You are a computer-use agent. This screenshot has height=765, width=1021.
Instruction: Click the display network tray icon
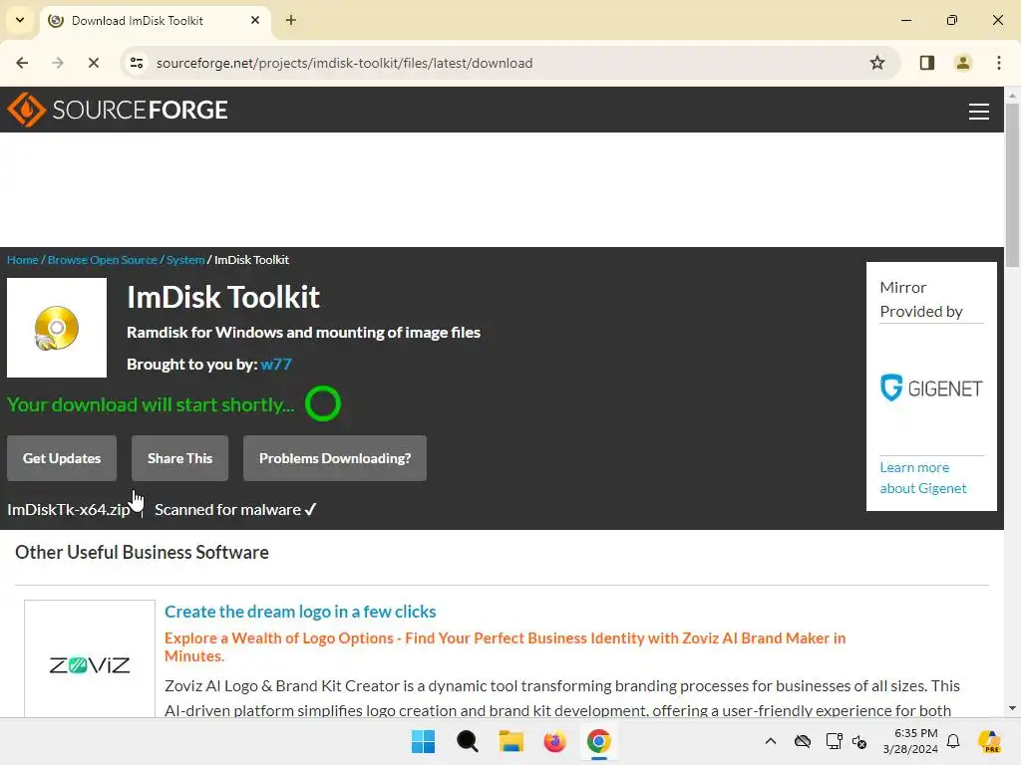[x=834, y=741]
